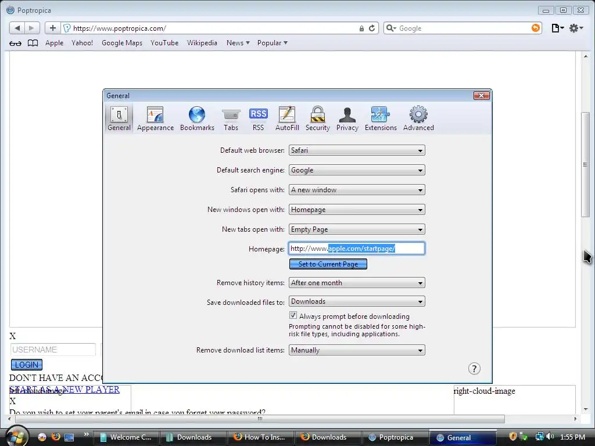Open the Advanced preferences pane
This screenshot has width=595, height=446.
click(x=418, y=118)
